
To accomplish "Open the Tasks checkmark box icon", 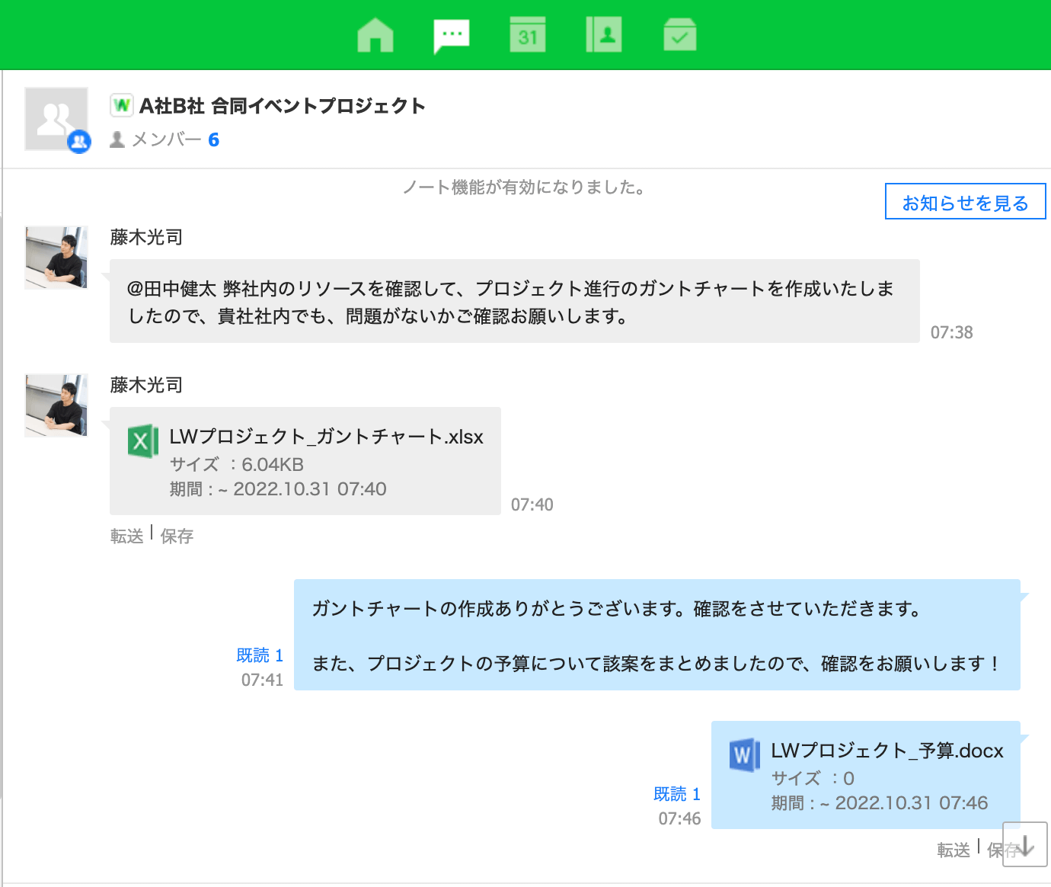I will tap(680, 35).
